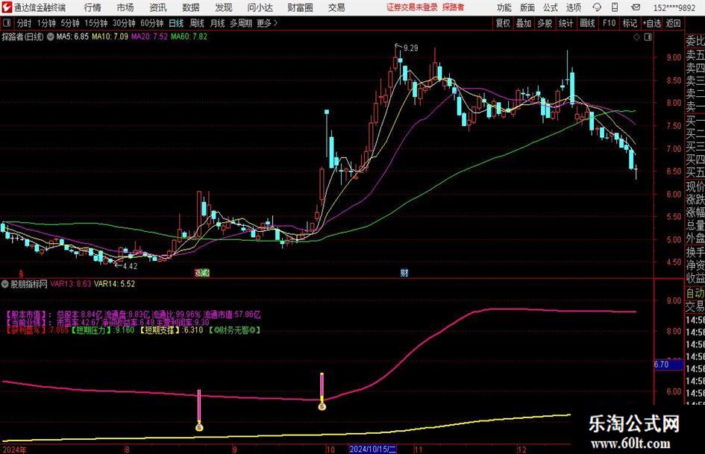
Task: Switch to the 周线 weekly tab
Action: [197, 23]
